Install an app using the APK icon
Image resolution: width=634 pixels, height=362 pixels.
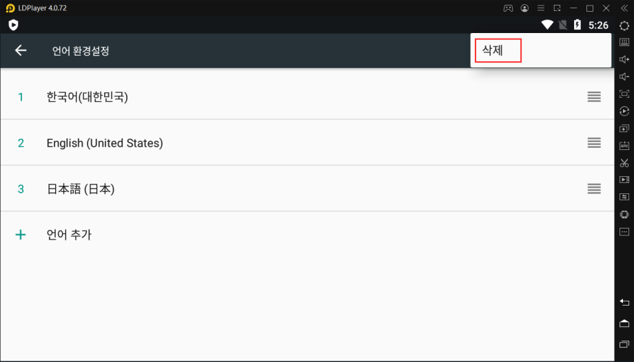(x=624, y=146)
